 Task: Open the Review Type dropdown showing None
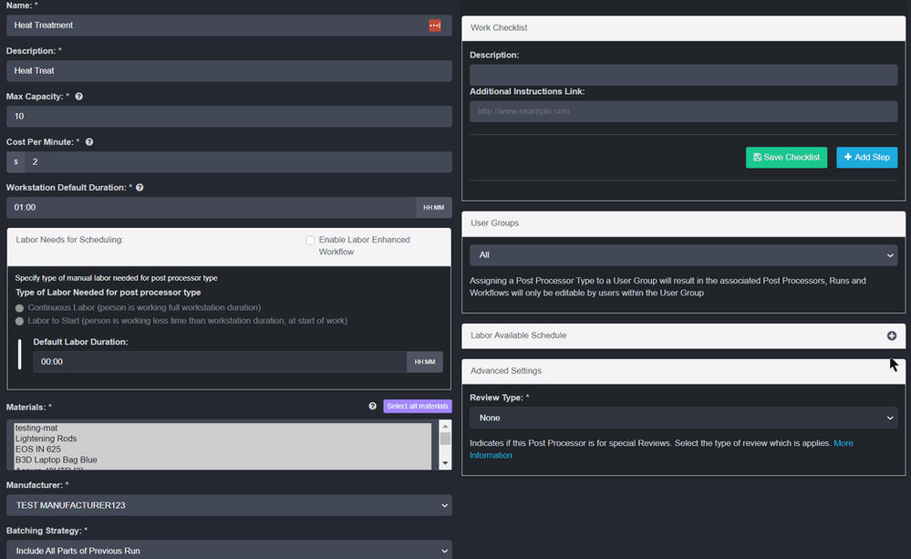685,418
